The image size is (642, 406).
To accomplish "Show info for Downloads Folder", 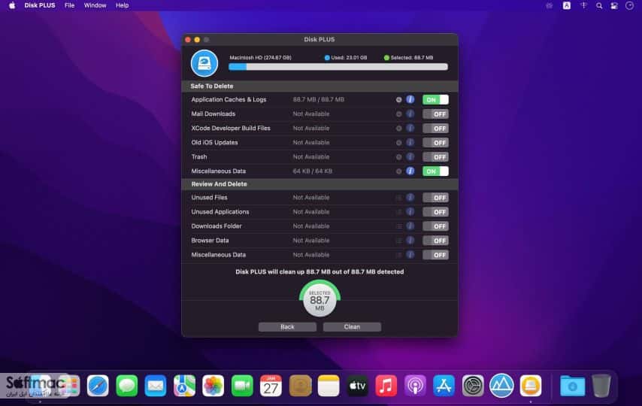I will point(410,226).
